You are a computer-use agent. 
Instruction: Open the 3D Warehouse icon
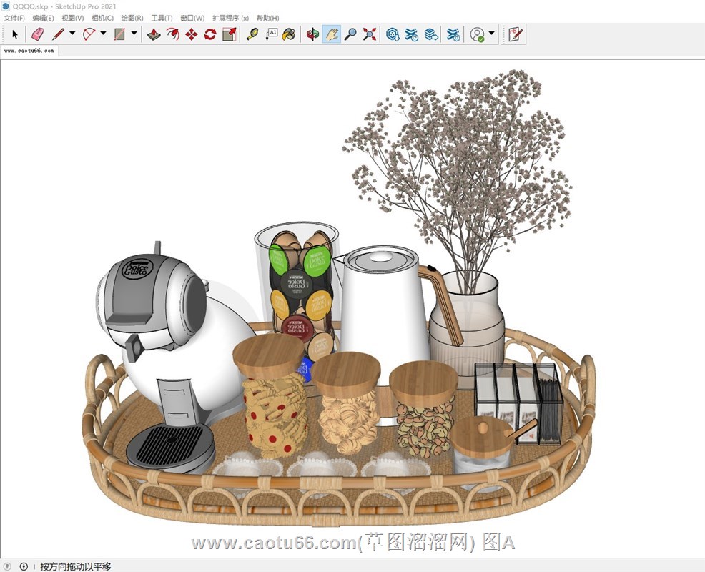click(393, 34)
